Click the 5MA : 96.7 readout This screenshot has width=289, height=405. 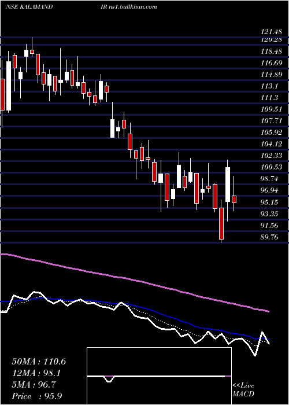click(35, 385)
